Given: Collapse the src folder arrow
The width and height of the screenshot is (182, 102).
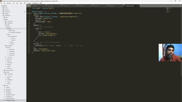Looking at the screenshot, I should click(x=7, y=34).
